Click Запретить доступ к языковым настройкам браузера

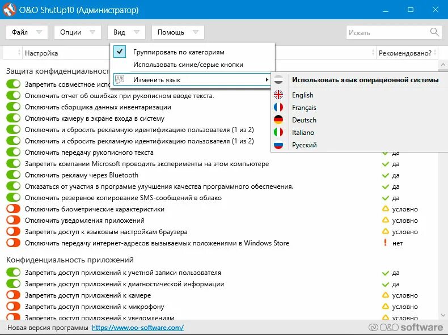(106, 232)
